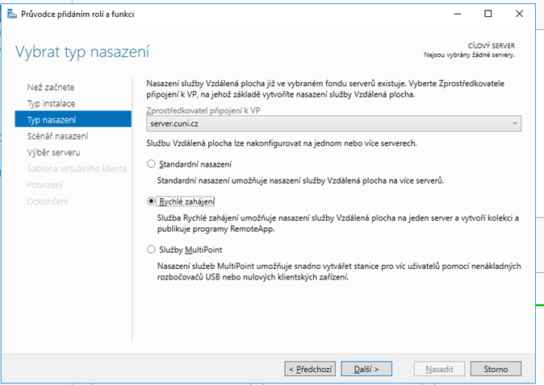Close the Průvodce přidáním rolí window
The height and width of the screenshot is (385, 544).
[524, 14]
